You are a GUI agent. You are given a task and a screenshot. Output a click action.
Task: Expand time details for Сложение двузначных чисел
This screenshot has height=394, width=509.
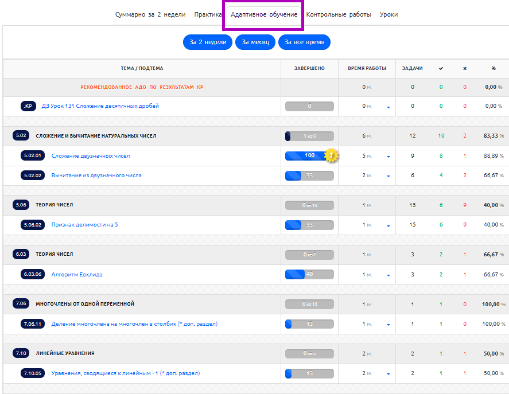(388, 157)
